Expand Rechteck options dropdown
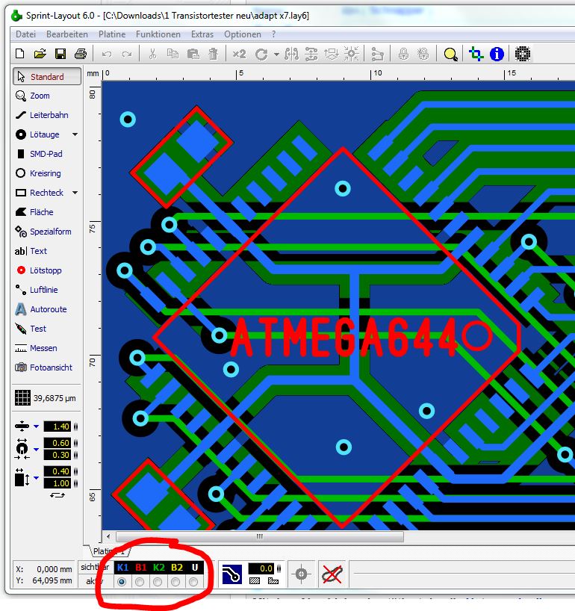Image resolution: width=575 pixels, height=611 pixels. click(x=75, y=193)
